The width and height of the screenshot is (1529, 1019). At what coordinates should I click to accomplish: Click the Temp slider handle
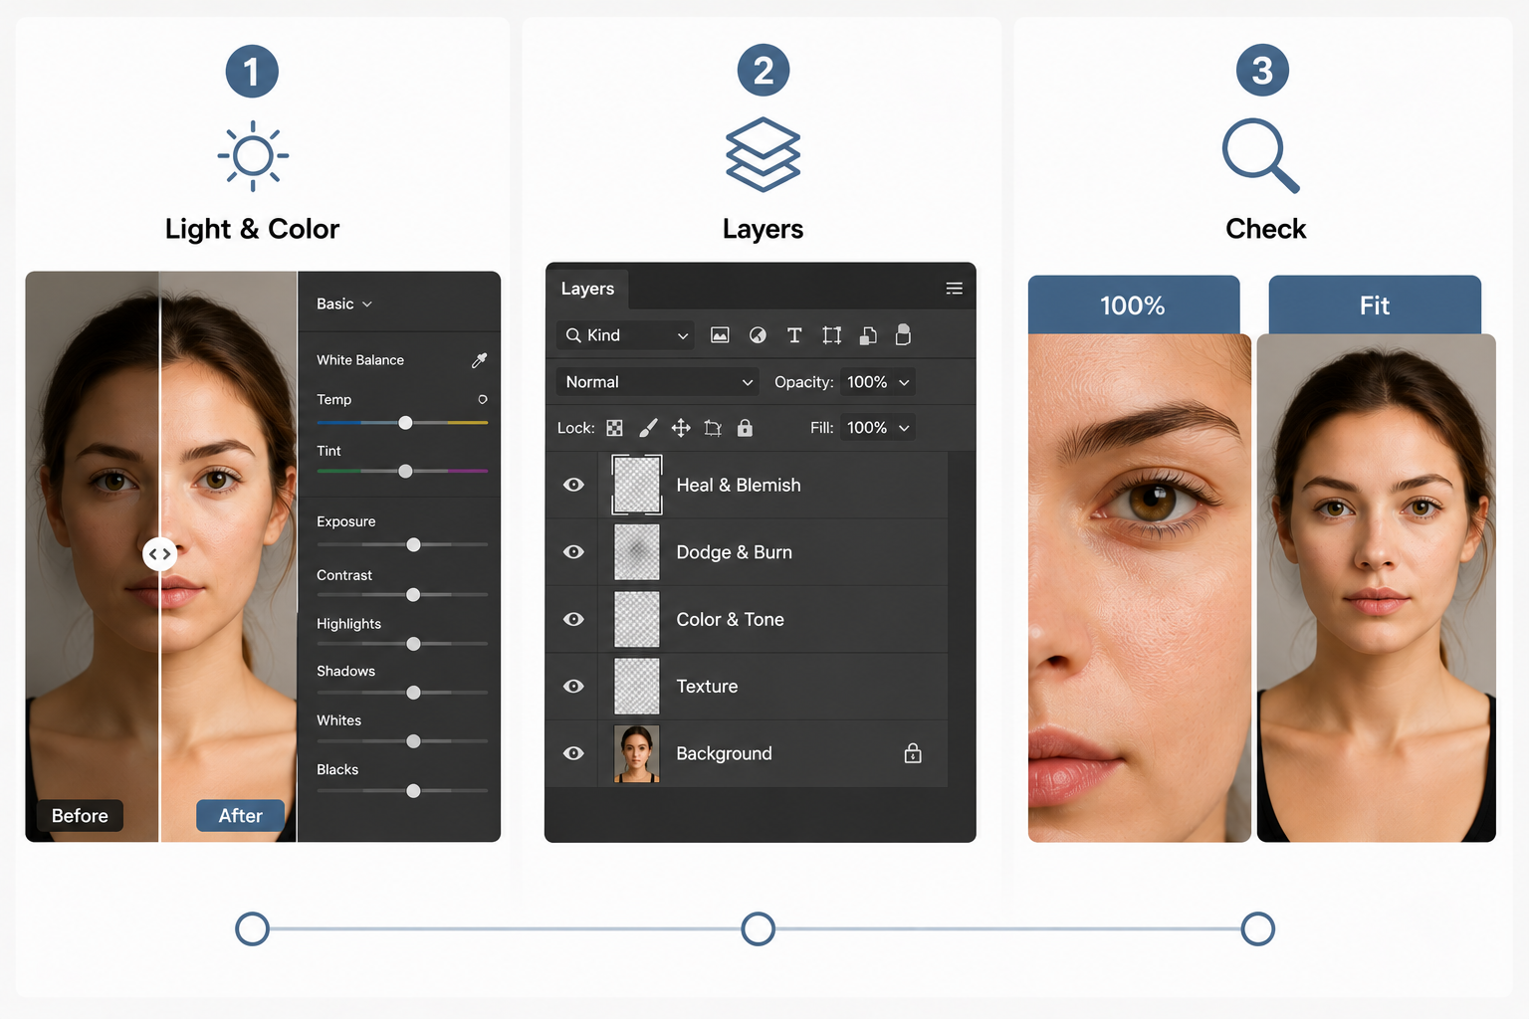point(405,423)
